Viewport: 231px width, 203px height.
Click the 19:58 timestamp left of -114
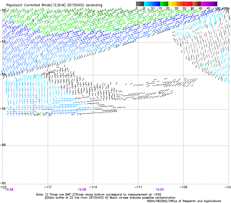click(x=82, y=190)
